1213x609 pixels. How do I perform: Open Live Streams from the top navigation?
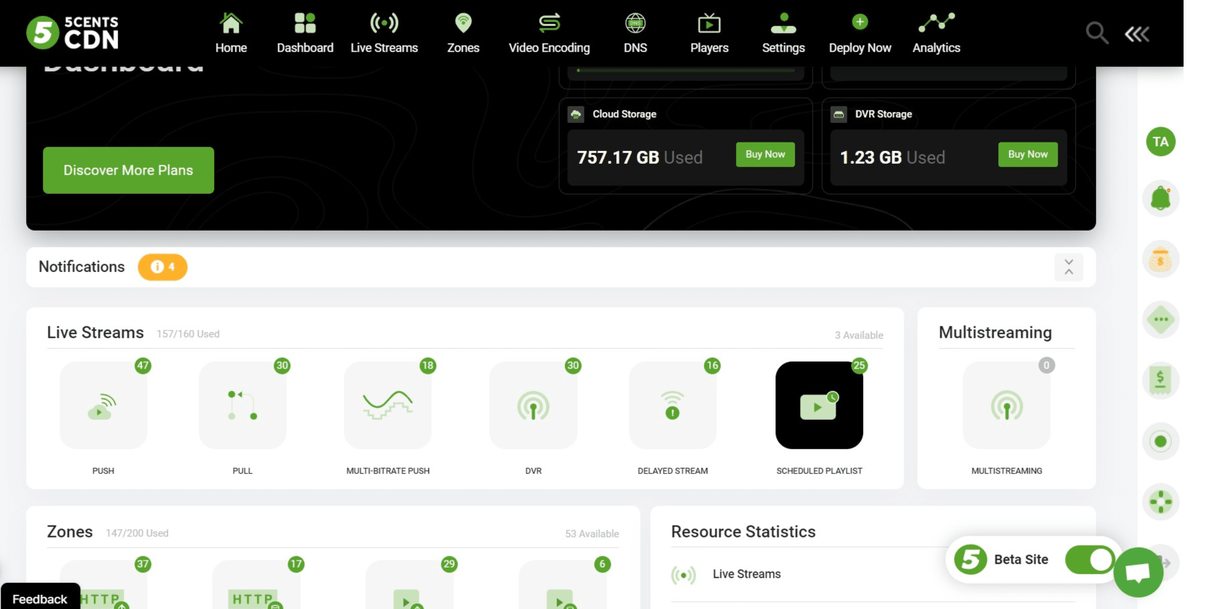click(x=384, y=33)
